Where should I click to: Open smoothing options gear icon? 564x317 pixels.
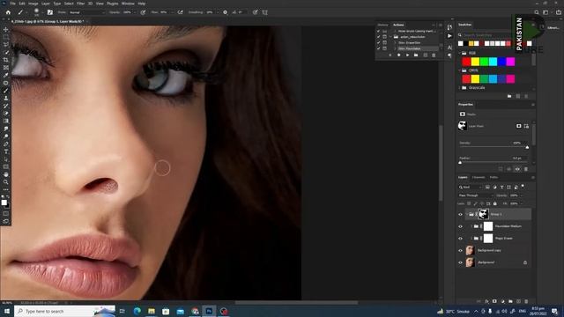click(226, 12)
